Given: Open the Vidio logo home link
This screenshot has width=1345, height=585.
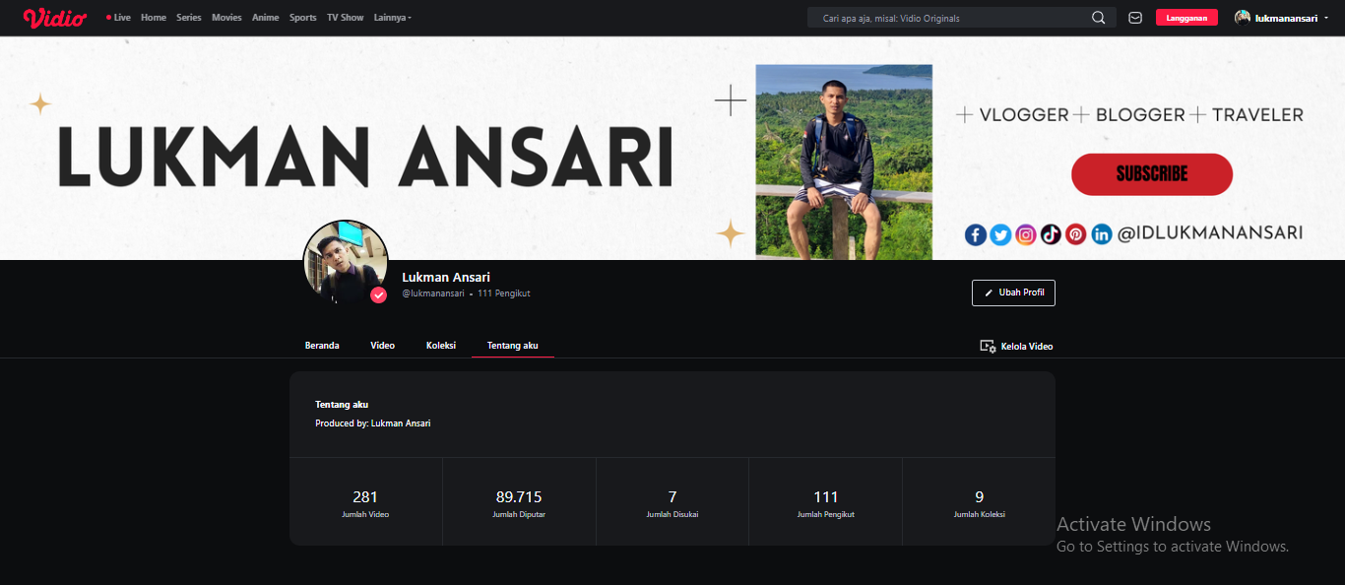Looking at the screenshot, I should point(54,18).
